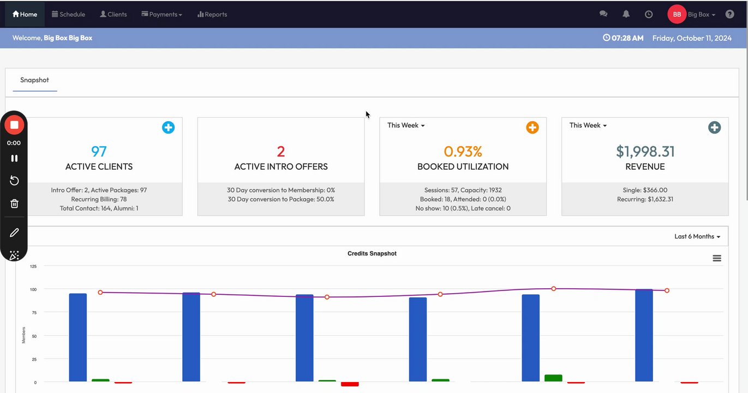Pause the recording
The image size is (748, 393).
coord(14,158)
